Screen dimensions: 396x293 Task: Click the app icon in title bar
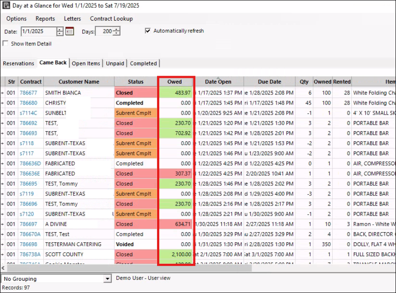tap(5, 6)
